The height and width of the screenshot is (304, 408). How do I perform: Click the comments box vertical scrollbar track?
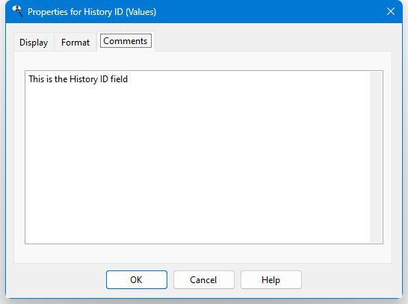click(376, 157)
